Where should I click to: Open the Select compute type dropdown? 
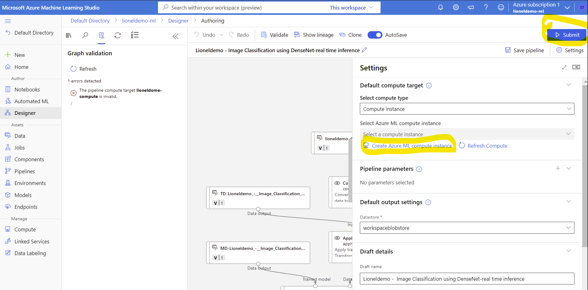click(467, 109)
